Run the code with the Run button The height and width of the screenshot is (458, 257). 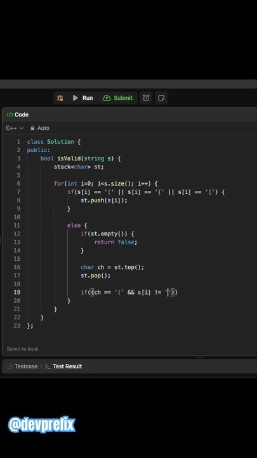point(82,98)
